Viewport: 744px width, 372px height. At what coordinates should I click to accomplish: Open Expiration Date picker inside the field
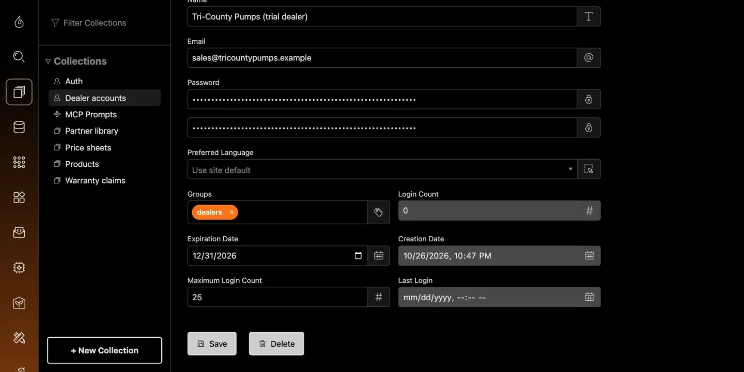pos(358,256)
